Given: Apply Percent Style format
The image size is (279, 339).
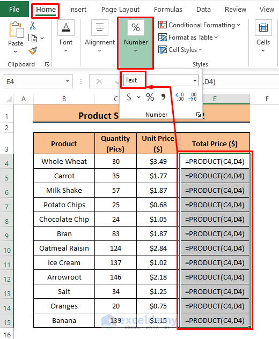Looking at the screenshot, I should coord(150,97).
